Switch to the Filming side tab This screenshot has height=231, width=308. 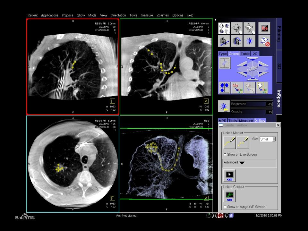point(279,34)
